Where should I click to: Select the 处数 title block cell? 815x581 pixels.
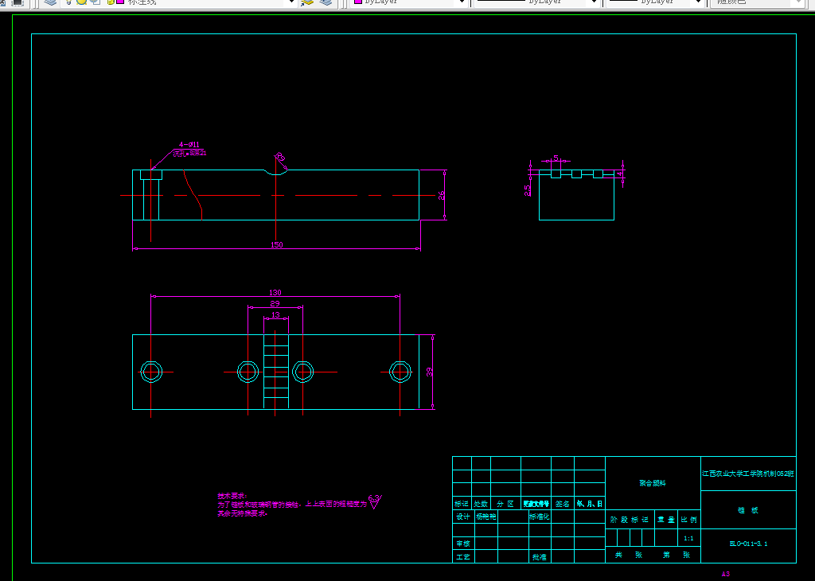[481, 504]
